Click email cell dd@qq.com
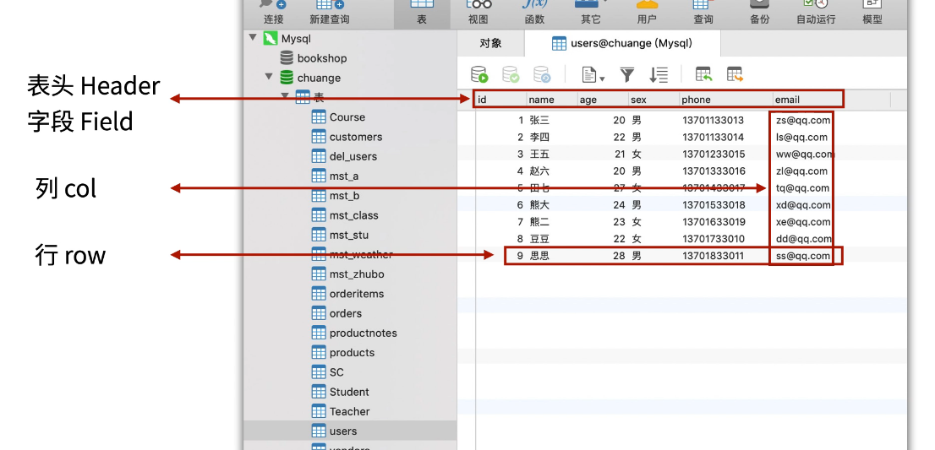Viewport: 935px width, 450px height. pos(803,239)
